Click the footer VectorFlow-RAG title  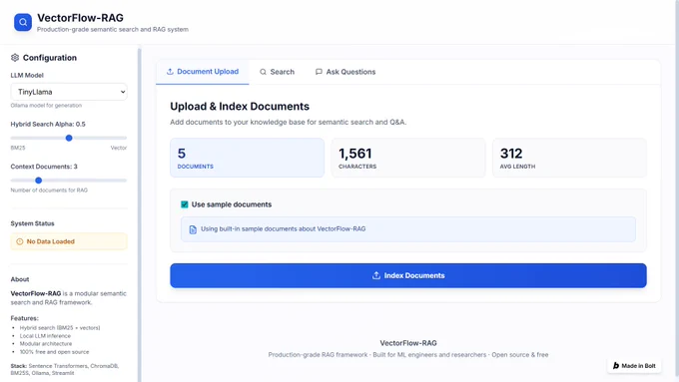coord(408,343)
